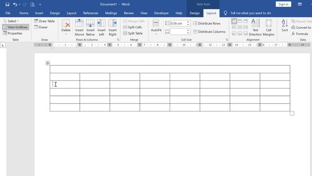Activate the table Eraser tool
312x176 pixels.
pos(41,27)
